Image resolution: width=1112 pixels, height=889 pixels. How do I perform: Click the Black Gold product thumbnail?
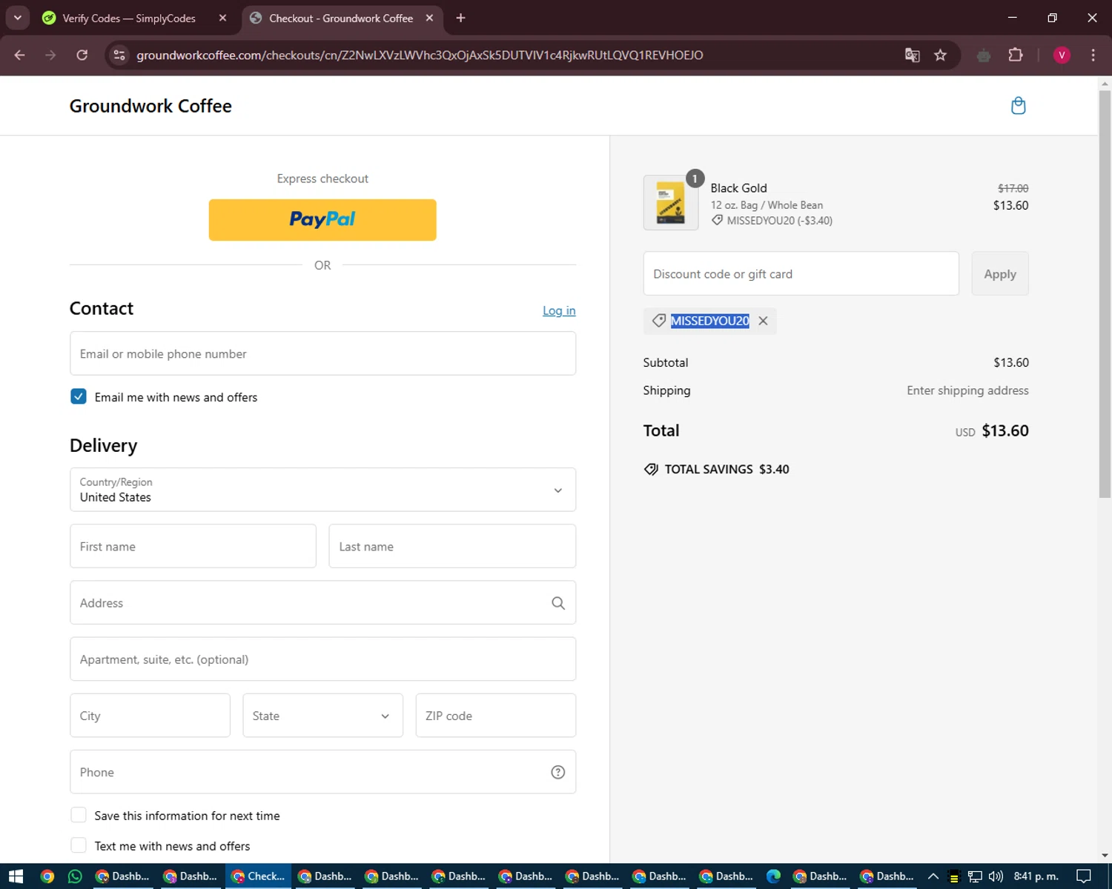(x=671, y=203)
